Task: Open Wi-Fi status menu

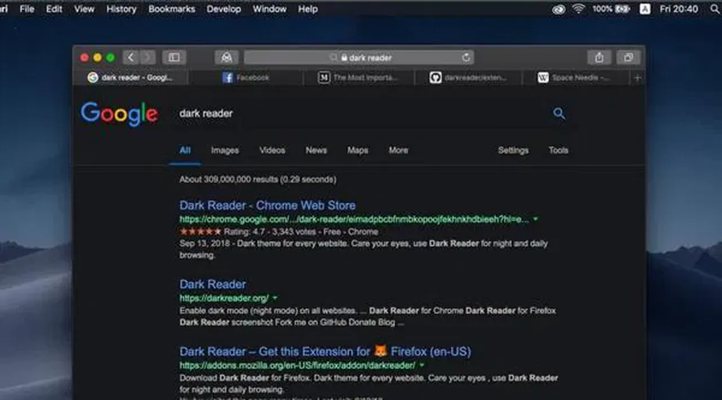Action: (578, 9)
